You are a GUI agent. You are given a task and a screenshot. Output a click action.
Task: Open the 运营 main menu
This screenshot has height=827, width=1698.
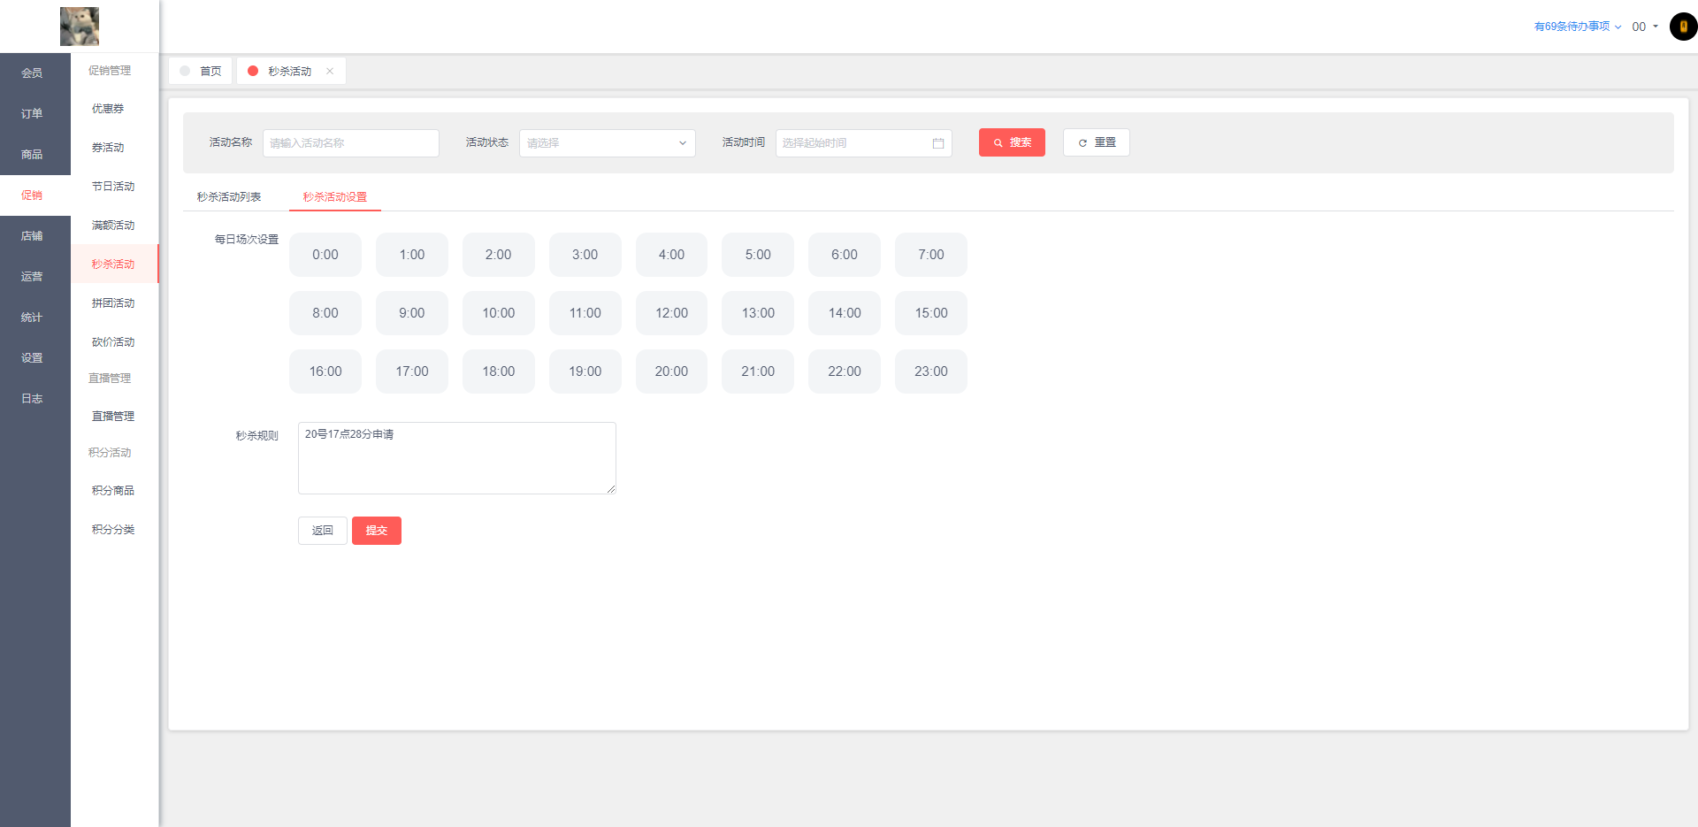click(35, 277)
